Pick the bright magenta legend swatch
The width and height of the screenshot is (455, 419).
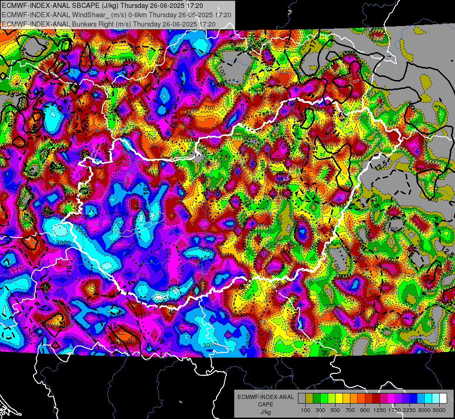tap(391, 398)
